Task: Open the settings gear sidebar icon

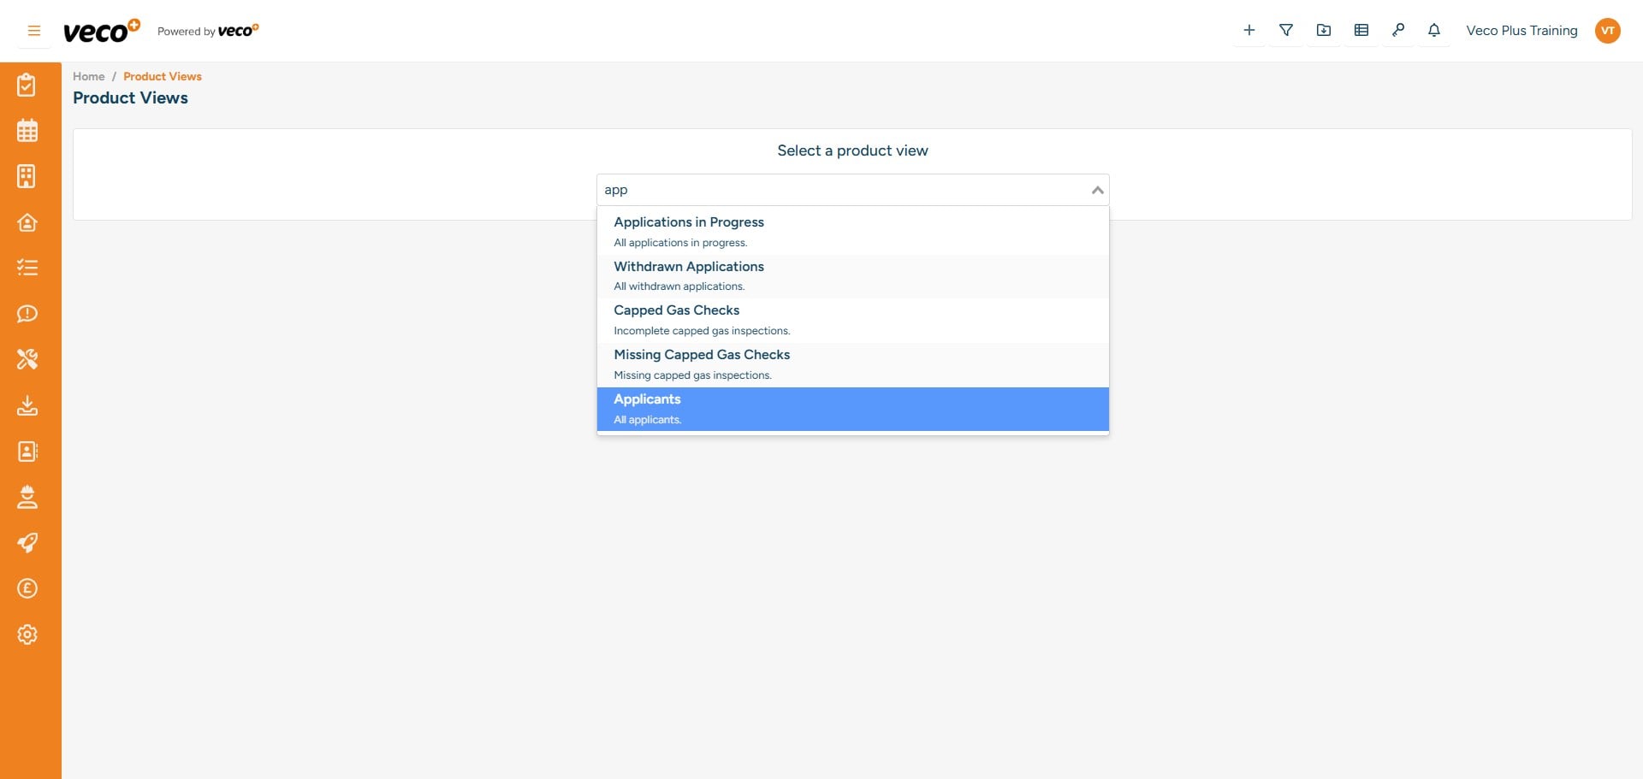Action: click(x=27, y=634)
